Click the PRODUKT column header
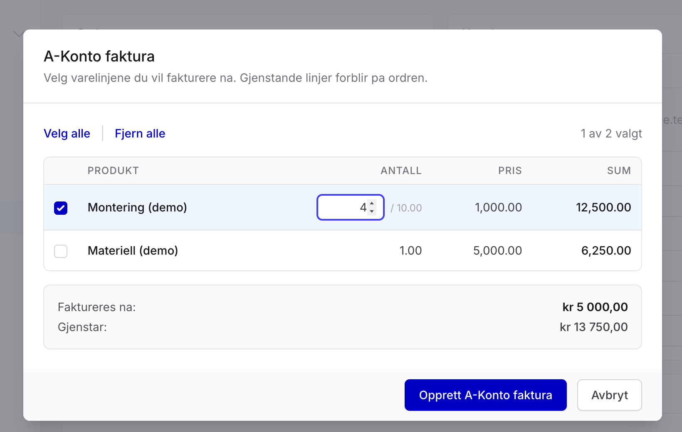Viewport: 682px width, 432px height. pos(113,171)
